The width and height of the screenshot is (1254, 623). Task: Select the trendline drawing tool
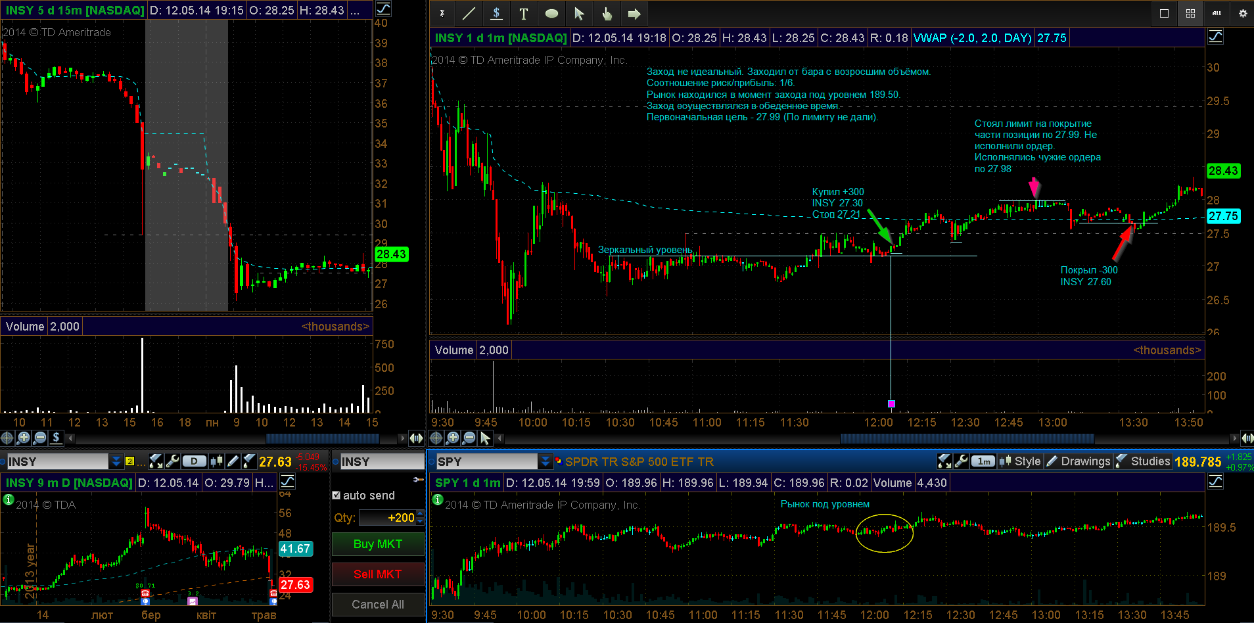point(469,13)
